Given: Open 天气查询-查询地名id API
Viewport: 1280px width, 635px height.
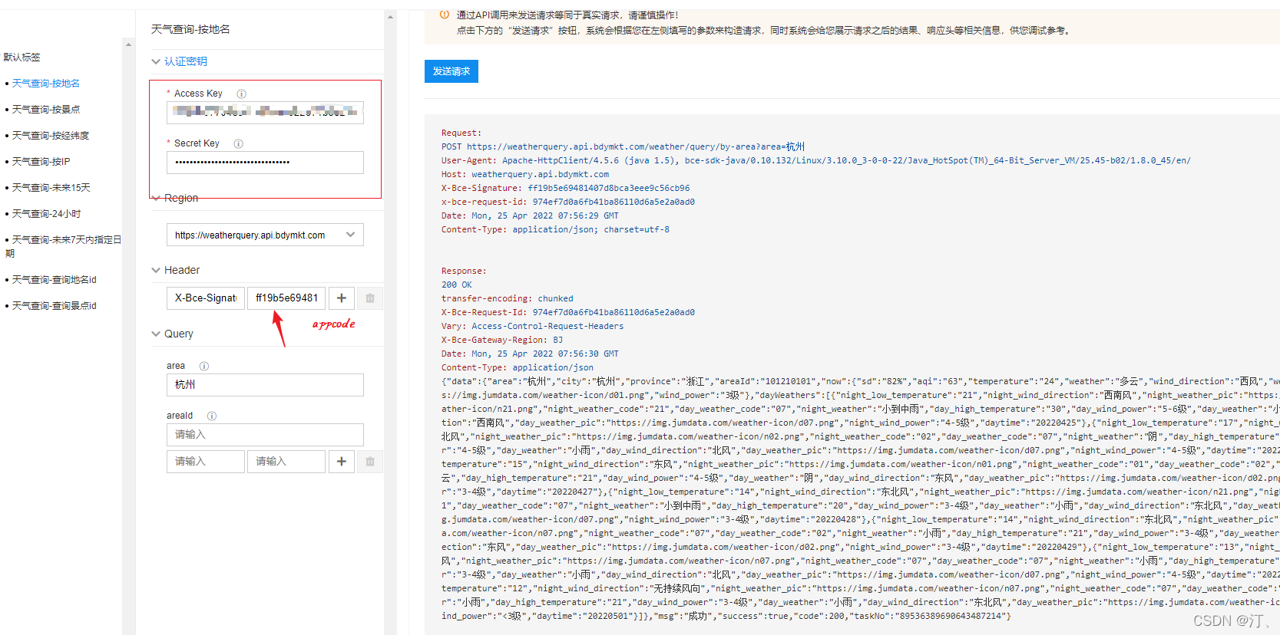Looking at the screenshot, I should pyautogui.click(x=54, y=279).
